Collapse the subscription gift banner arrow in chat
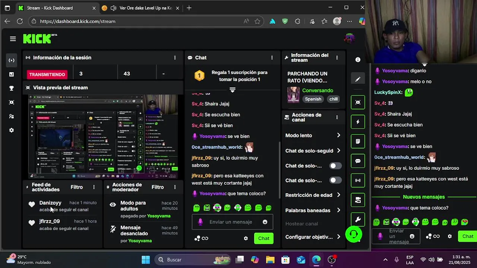 tap(233, 90)
